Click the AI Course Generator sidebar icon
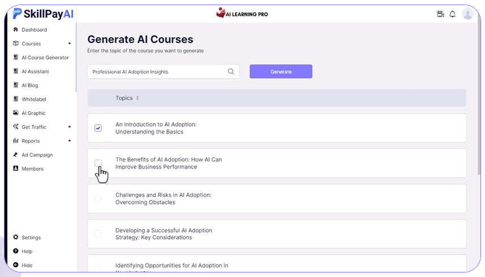485x277 pixels. pos(16,57)
